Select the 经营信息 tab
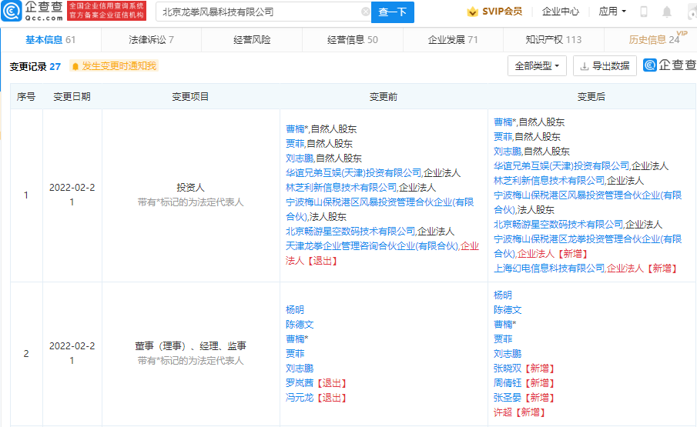The image size is (697, 427). point(353,40)
